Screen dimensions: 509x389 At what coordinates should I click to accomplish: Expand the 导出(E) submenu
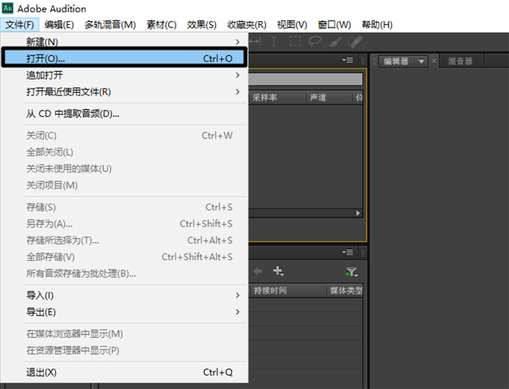[x=238, y=312]
